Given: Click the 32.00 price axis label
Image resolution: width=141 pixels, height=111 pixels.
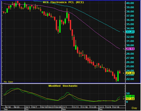Looking at the screenshot, I should 130,37.
